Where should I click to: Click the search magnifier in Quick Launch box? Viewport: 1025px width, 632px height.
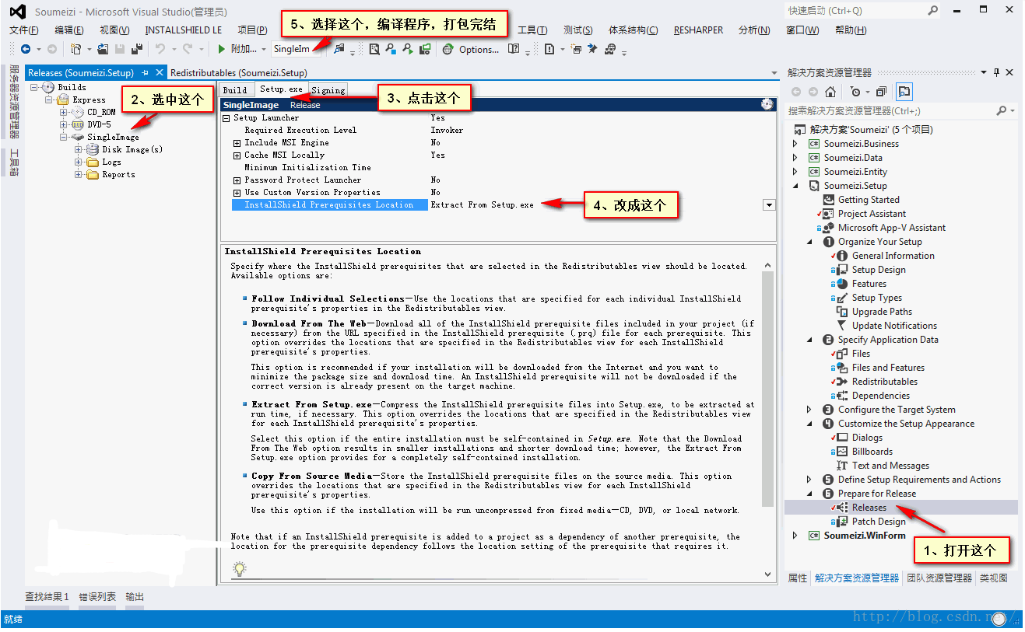click(x=933, y=11)
